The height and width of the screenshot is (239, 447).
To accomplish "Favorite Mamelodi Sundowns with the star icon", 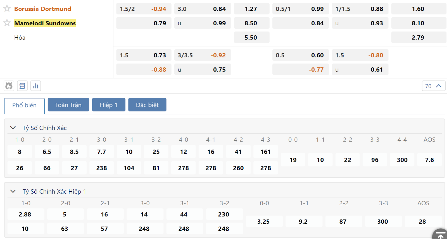I will coord(7,23).
